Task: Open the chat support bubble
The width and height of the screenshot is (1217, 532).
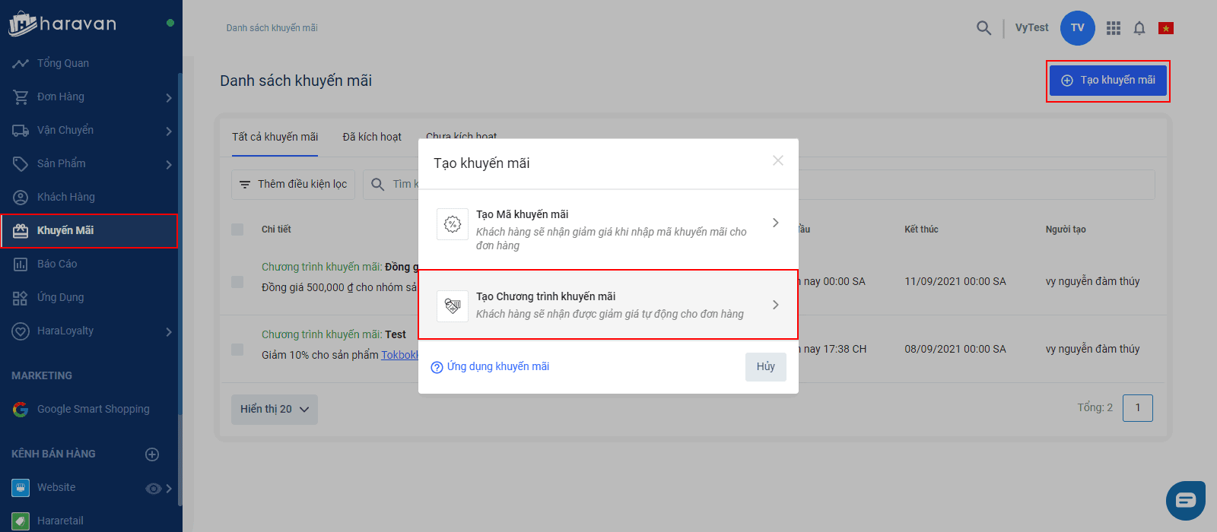Action: (x=1186, y=500)
